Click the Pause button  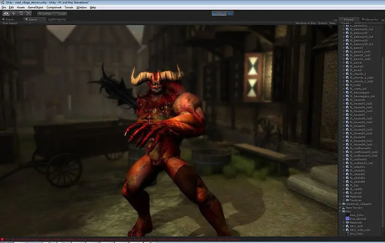[x=223, y=13]
